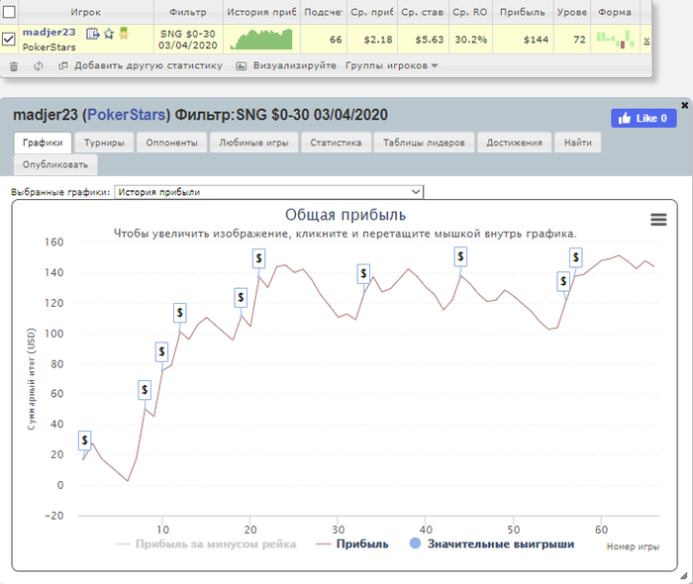
Task: Click the profit history sparkline thumbnail
Action: (261, 40)
